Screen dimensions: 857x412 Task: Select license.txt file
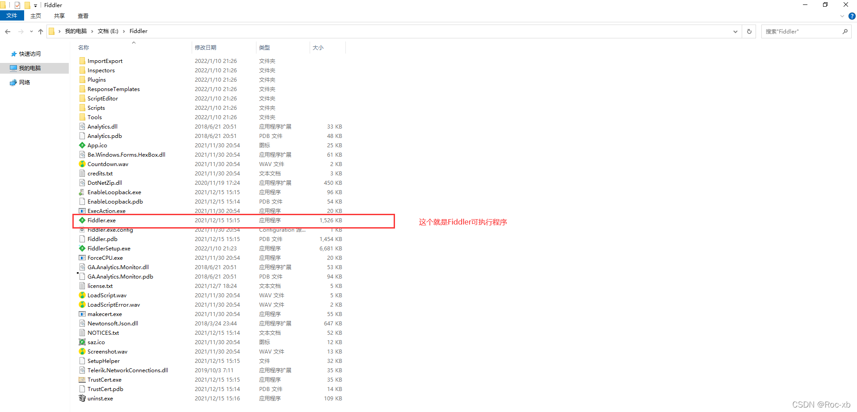(x=100, y=286)
